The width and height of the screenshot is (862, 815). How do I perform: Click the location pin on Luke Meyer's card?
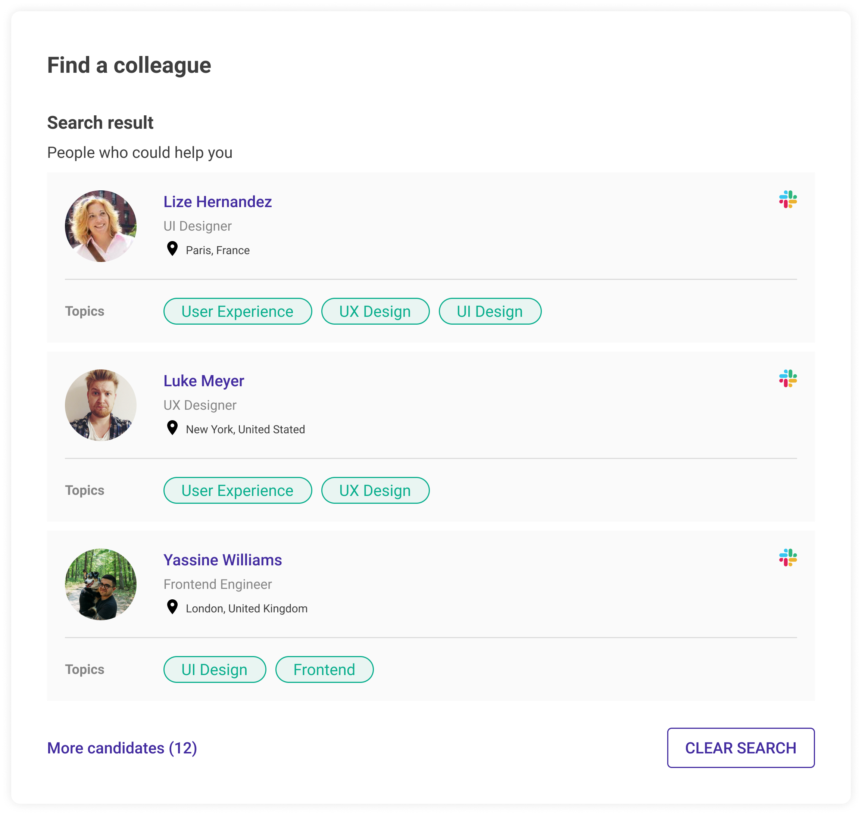click(x=172, y=429)
